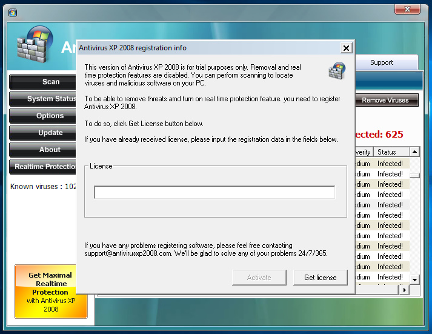Open the About section
The width and height of the screenshot is (432, 334).
point(50,150)
